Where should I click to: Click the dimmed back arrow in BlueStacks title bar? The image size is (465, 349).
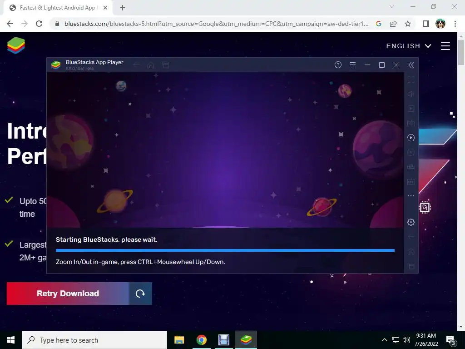click(136, 65)
